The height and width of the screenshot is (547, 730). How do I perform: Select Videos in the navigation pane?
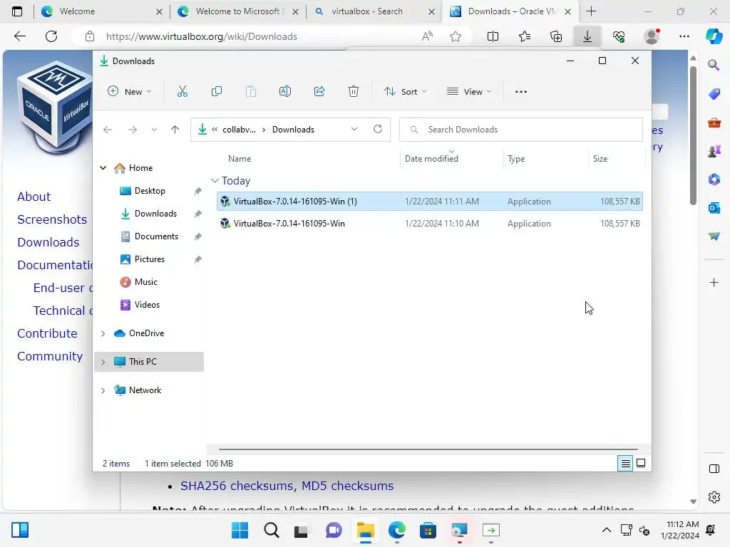pyautogui.click(x=147, y=305)
